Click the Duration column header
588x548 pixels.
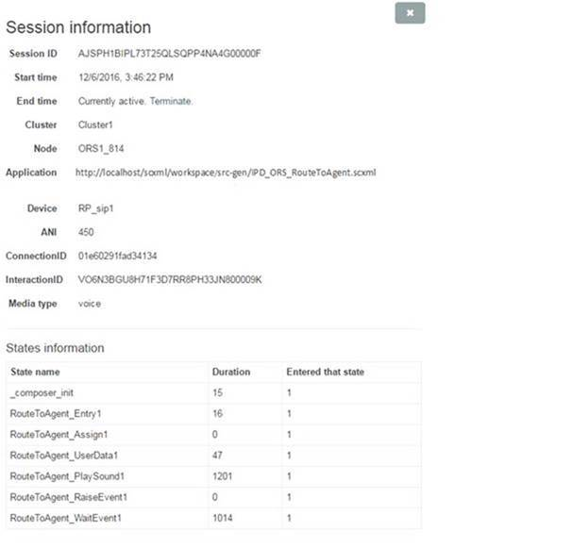[x=230, y=372]
